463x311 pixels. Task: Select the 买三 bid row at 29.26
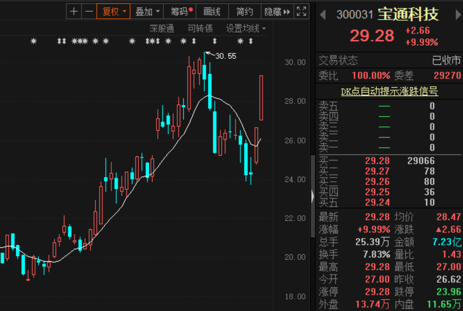point(389,182)
